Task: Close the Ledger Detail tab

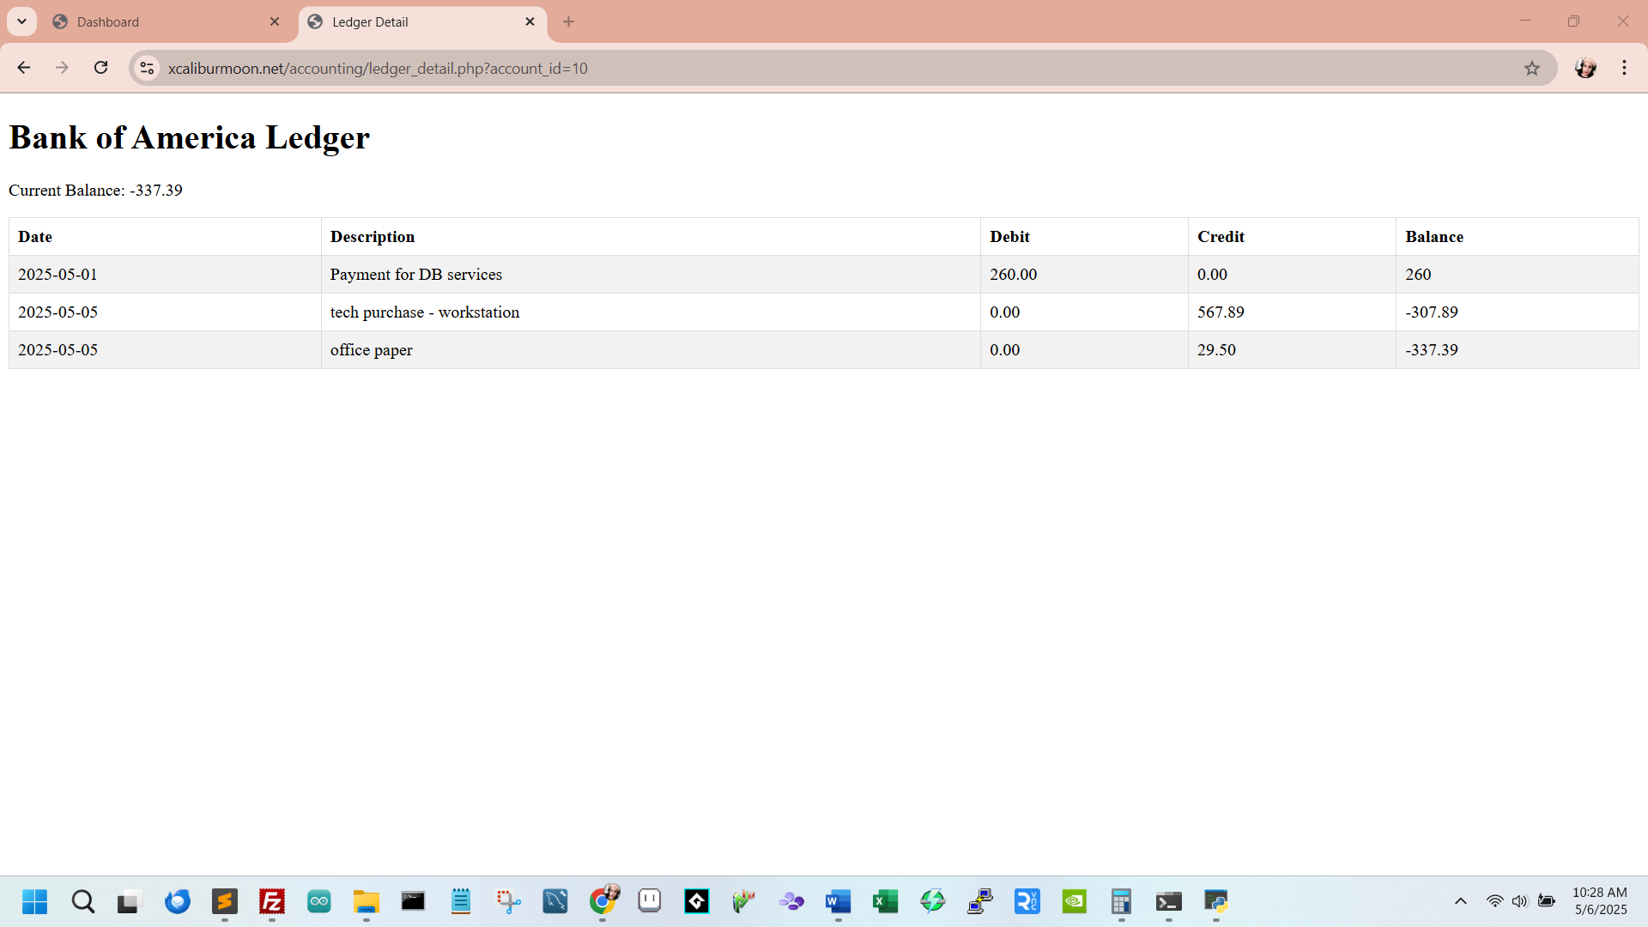Action: click(x=530, y=21)
